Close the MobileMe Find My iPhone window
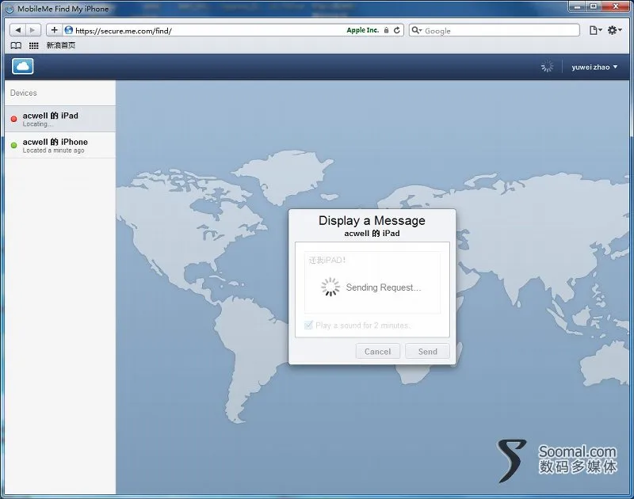 [x=616, y=6]
